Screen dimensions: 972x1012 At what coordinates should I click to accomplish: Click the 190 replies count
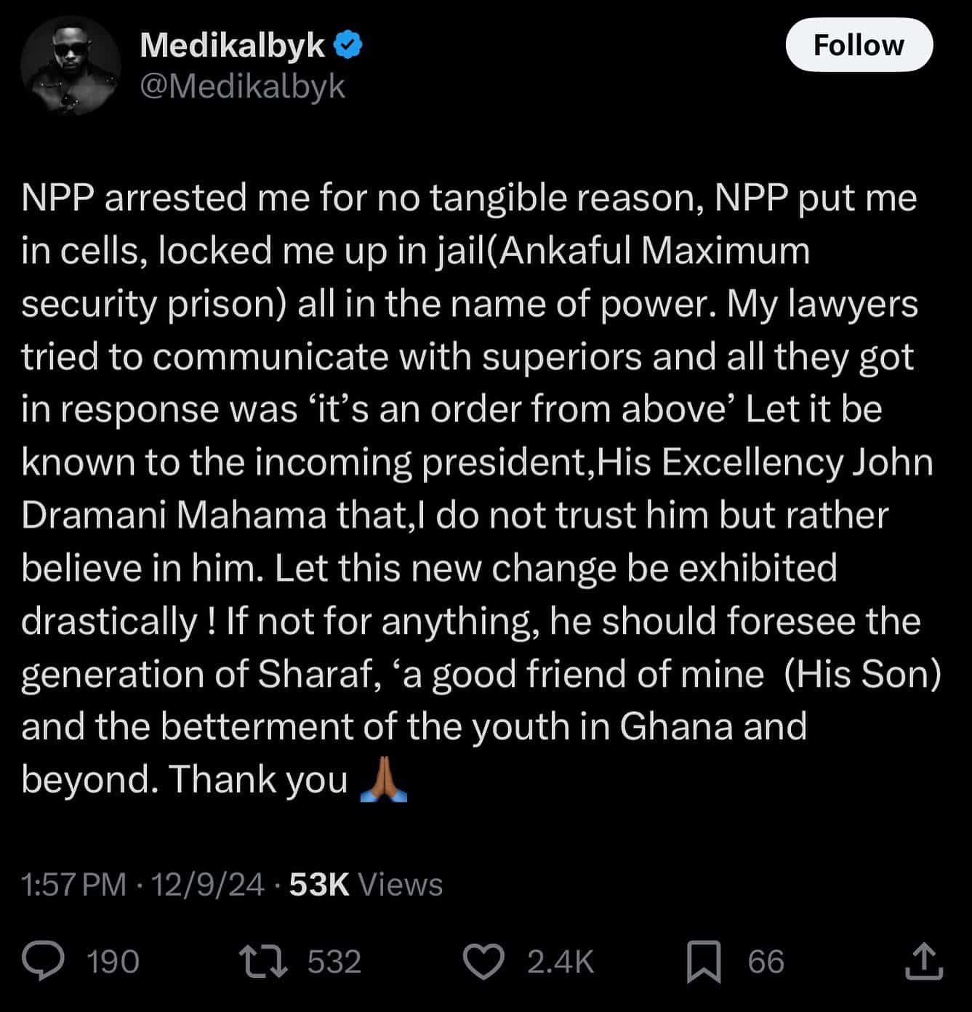coord(113,962)
